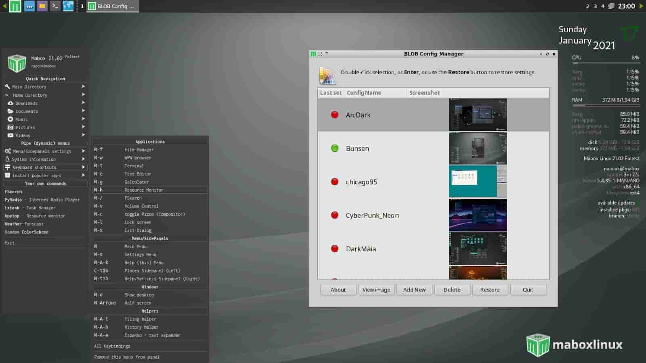Select the green status dot next to Bunsen
646x363 pixels.
(334, 148)
